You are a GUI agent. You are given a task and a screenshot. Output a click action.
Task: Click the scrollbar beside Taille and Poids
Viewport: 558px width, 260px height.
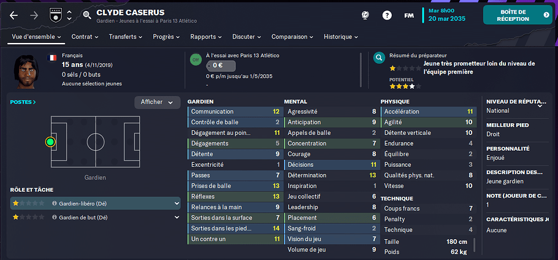(473, 245)
